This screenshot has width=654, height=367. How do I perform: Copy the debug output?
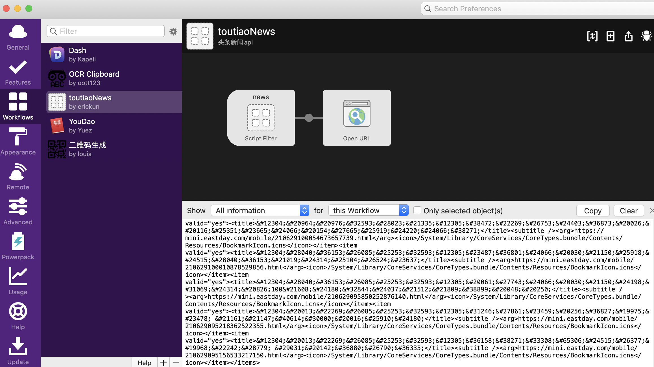pos(593,211)
